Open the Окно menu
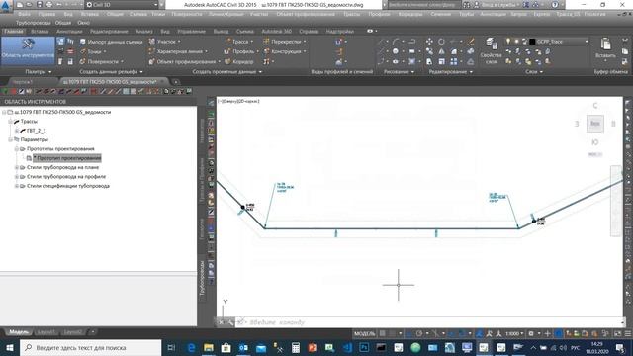633x356 pixels. [83, 23]
